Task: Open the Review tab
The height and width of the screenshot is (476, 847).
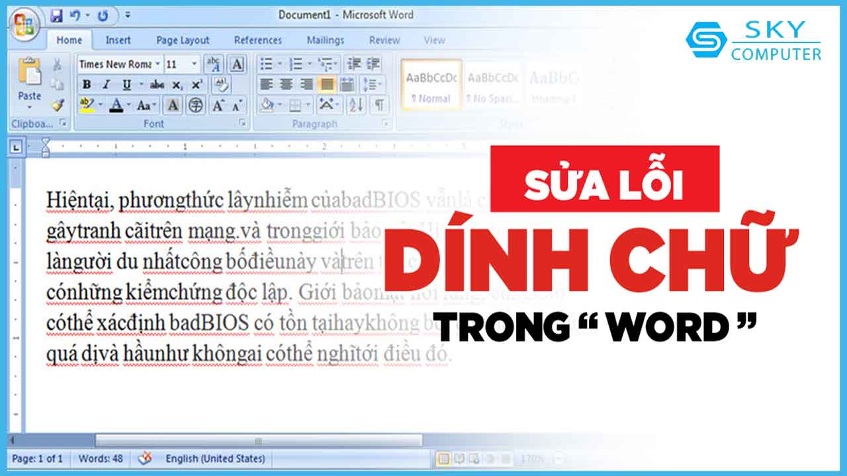Action: (384, 40)
